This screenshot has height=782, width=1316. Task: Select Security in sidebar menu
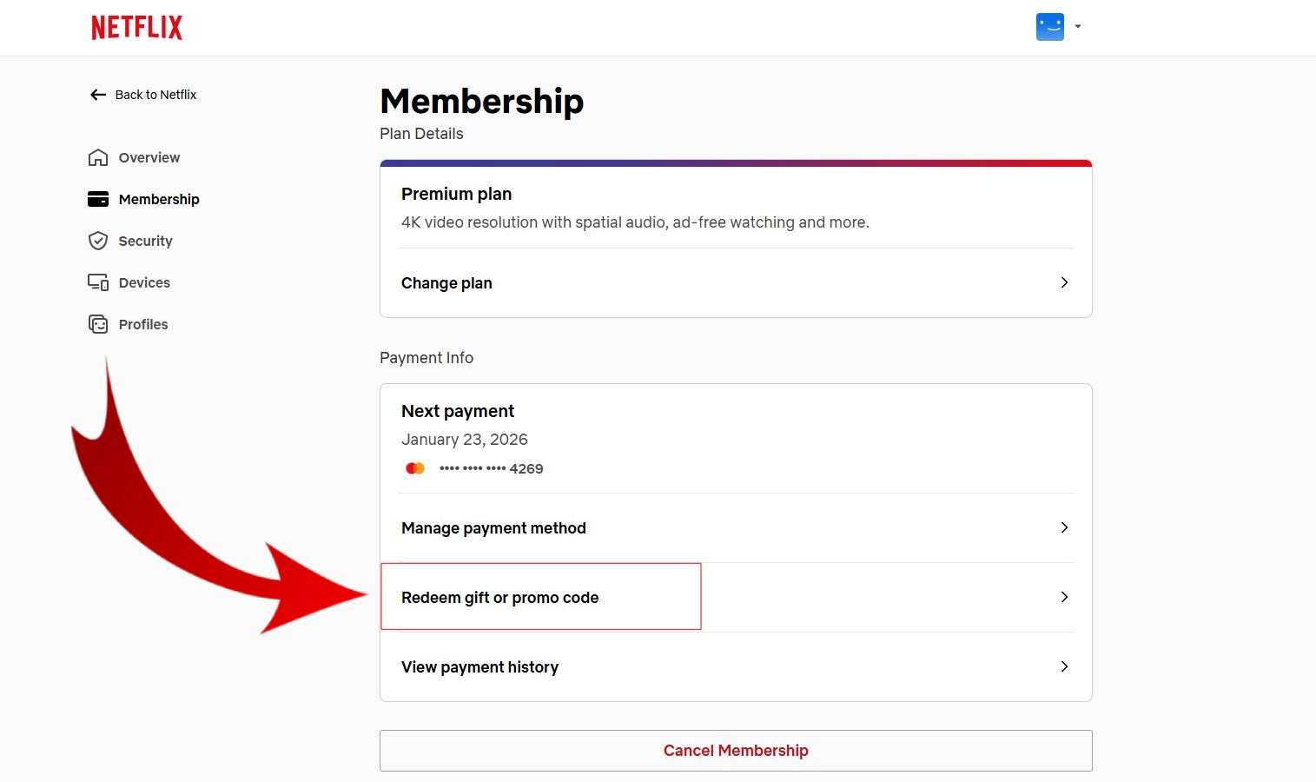click(146, 241)
